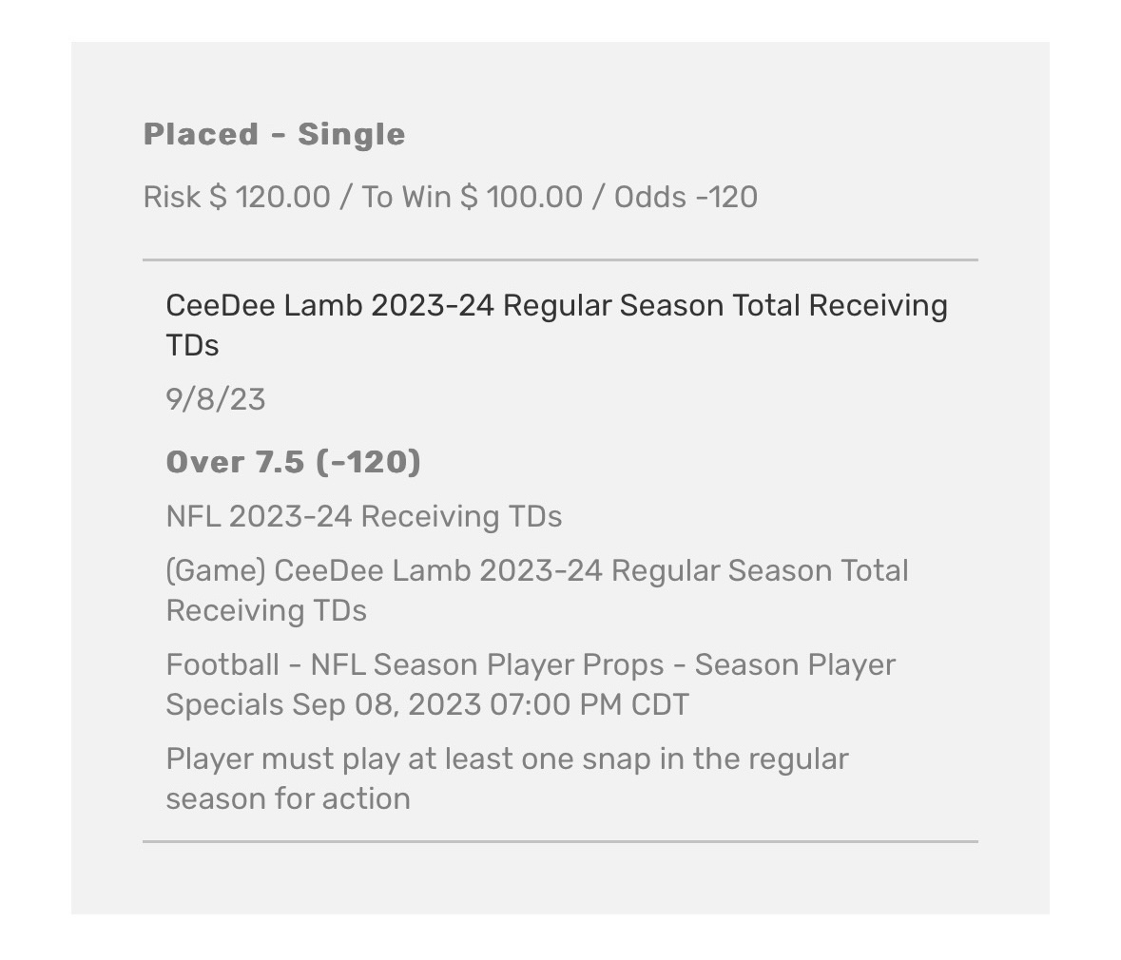Click the (Game) prefix text
1121x960 pixels.
216,570
